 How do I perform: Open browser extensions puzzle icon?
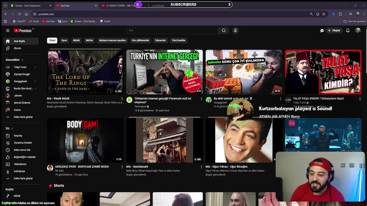pos(340,14)
